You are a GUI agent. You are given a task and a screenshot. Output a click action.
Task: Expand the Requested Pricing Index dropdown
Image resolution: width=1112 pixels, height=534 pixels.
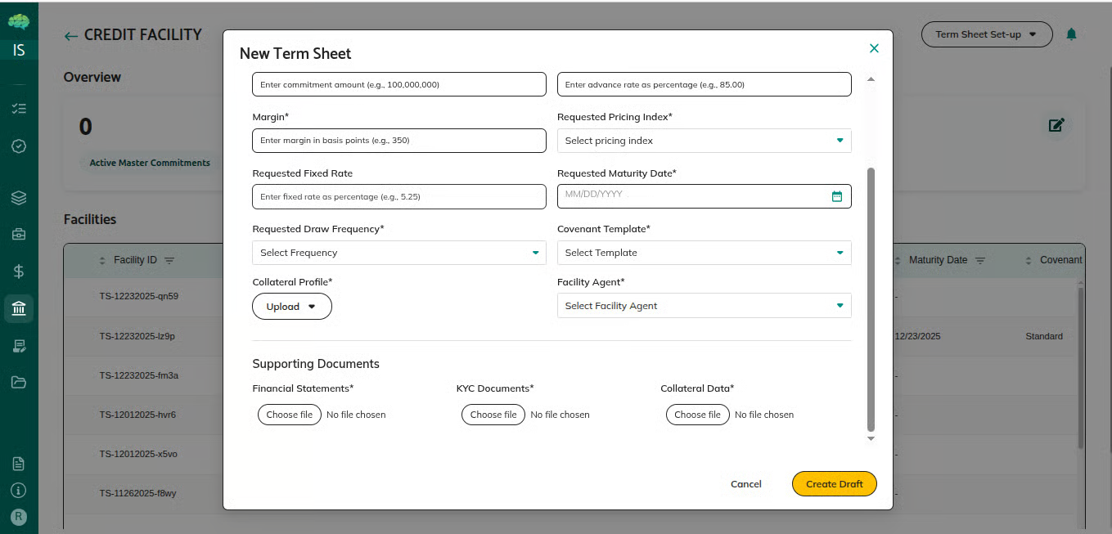click(x=704, y=141)
